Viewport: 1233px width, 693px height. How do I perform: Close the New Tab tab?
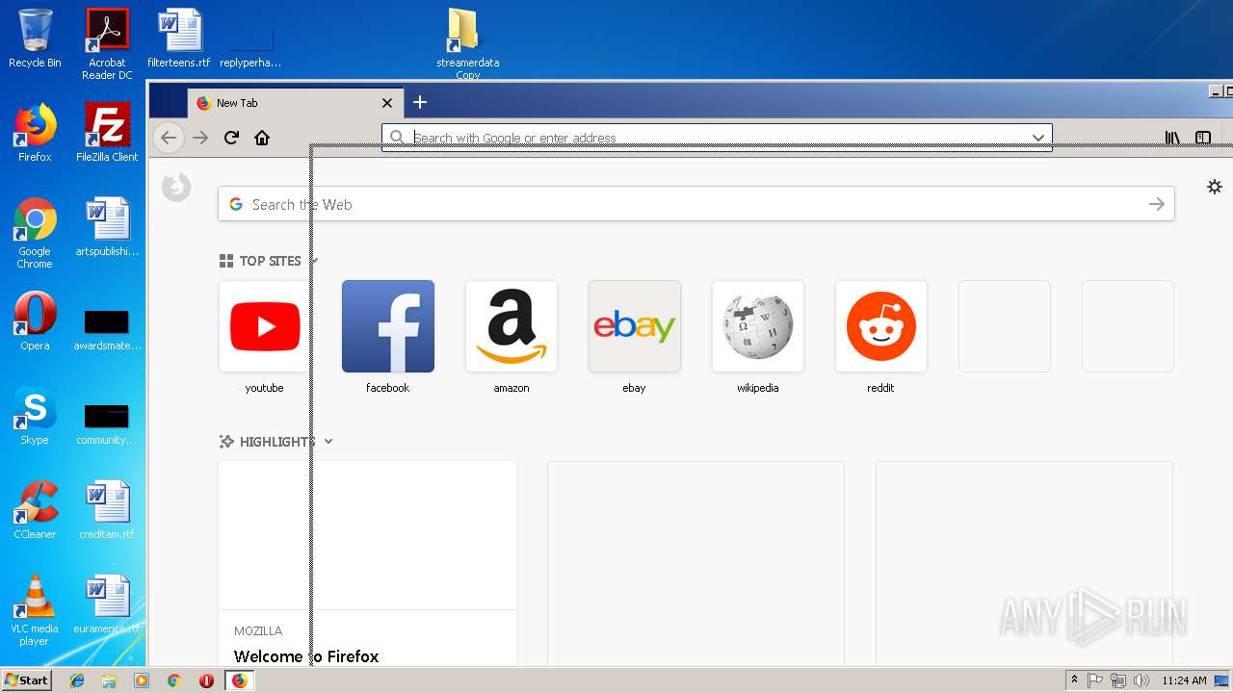point(387,103)
